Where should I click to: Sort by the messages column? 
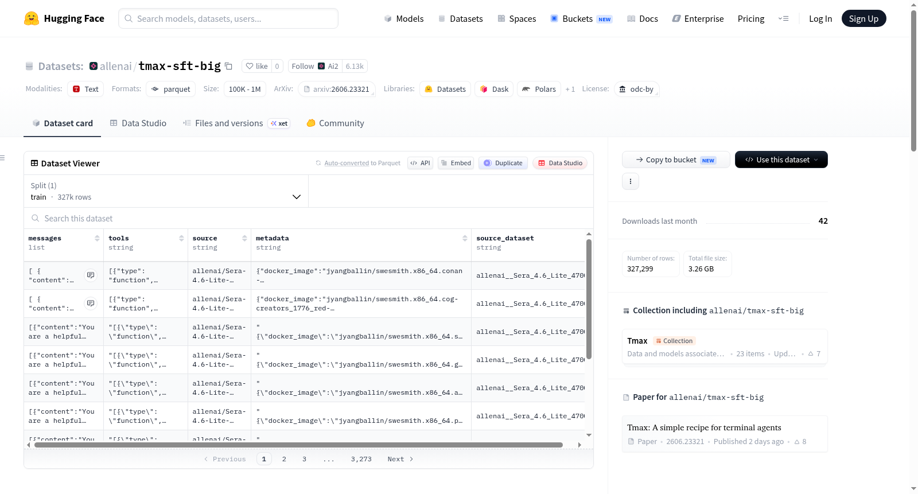pos(97,238)
